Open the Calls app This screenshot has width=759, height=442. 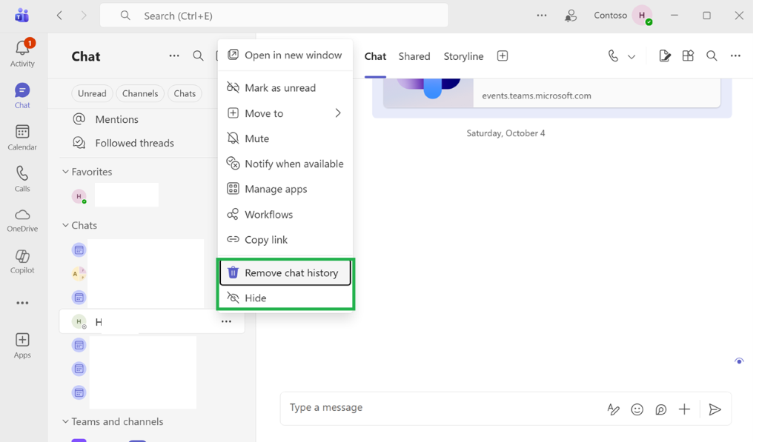[22, 179]
